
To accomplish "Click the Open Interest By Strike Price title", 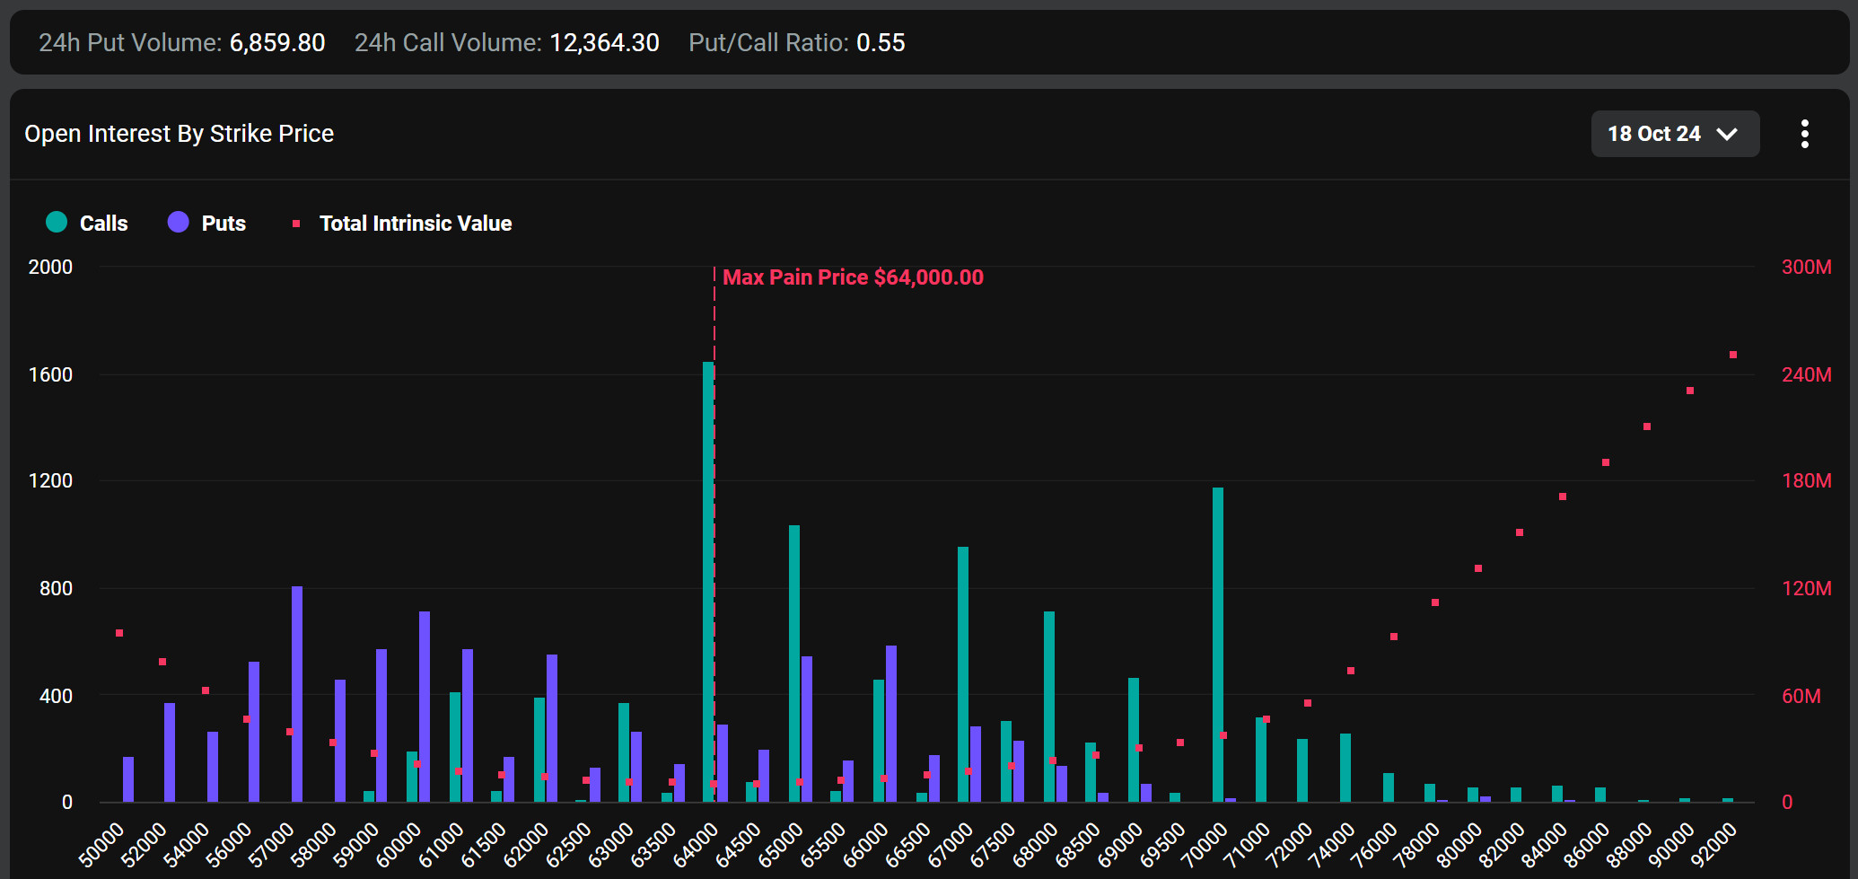I will (179, 134).
